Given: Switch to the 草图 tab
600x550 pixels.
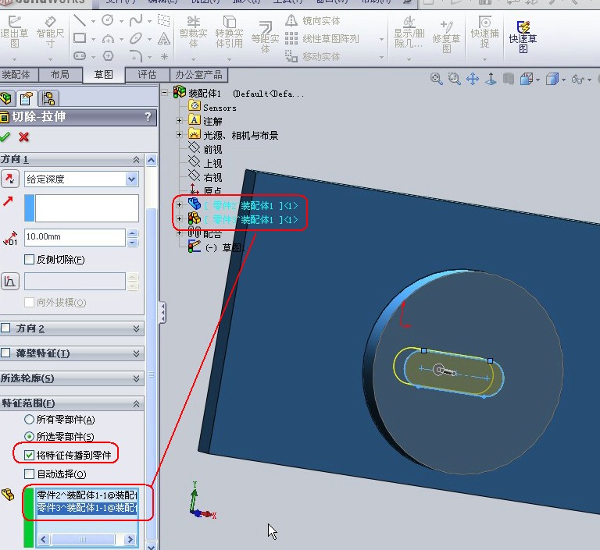Looking at the screenshot, I should click(104, 75).
